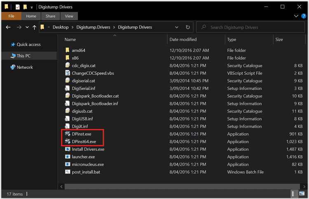Click the '901 KB' size of DPinst.exe
The image size is (309, 199).
296,134
